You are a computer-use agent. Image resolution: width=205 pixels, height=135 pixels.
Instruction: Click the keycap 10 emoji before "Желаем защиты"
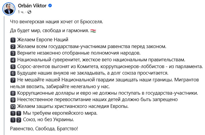tap(13, 107)
